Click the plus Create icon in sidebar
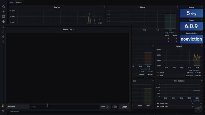205x115 pixels. 4,11
